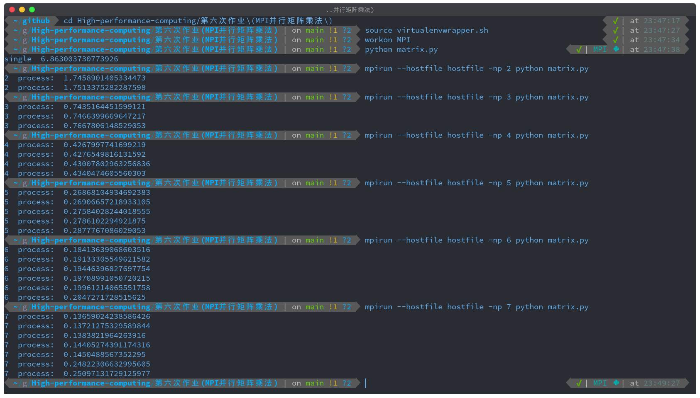Click the mpirun -np 4 command line
Screen dimensions: 700x398
[476, 135]
